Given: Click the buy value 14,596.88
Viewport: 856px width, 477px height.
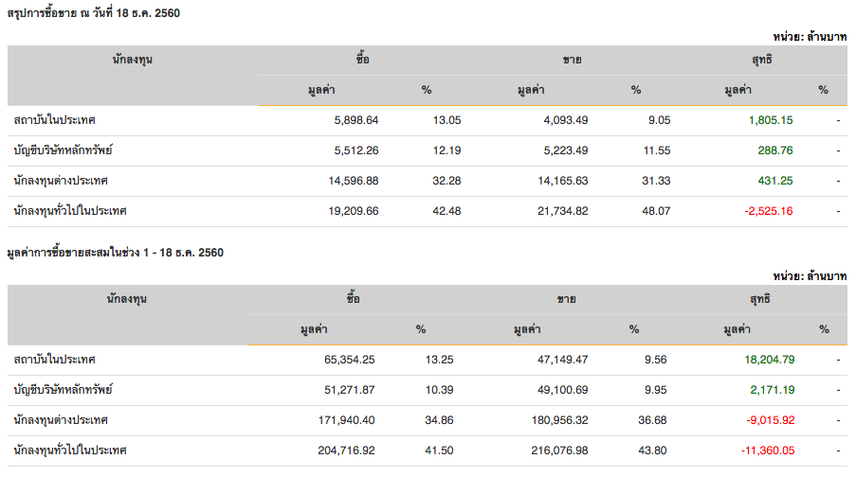Looking at the screenshot, I should click(x=350, y=181).
